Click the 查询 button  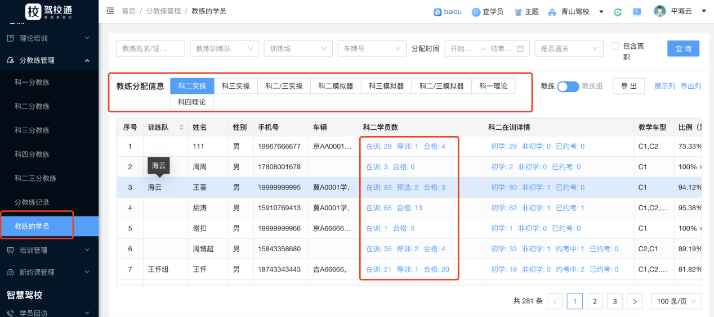[x=683, y=49]
